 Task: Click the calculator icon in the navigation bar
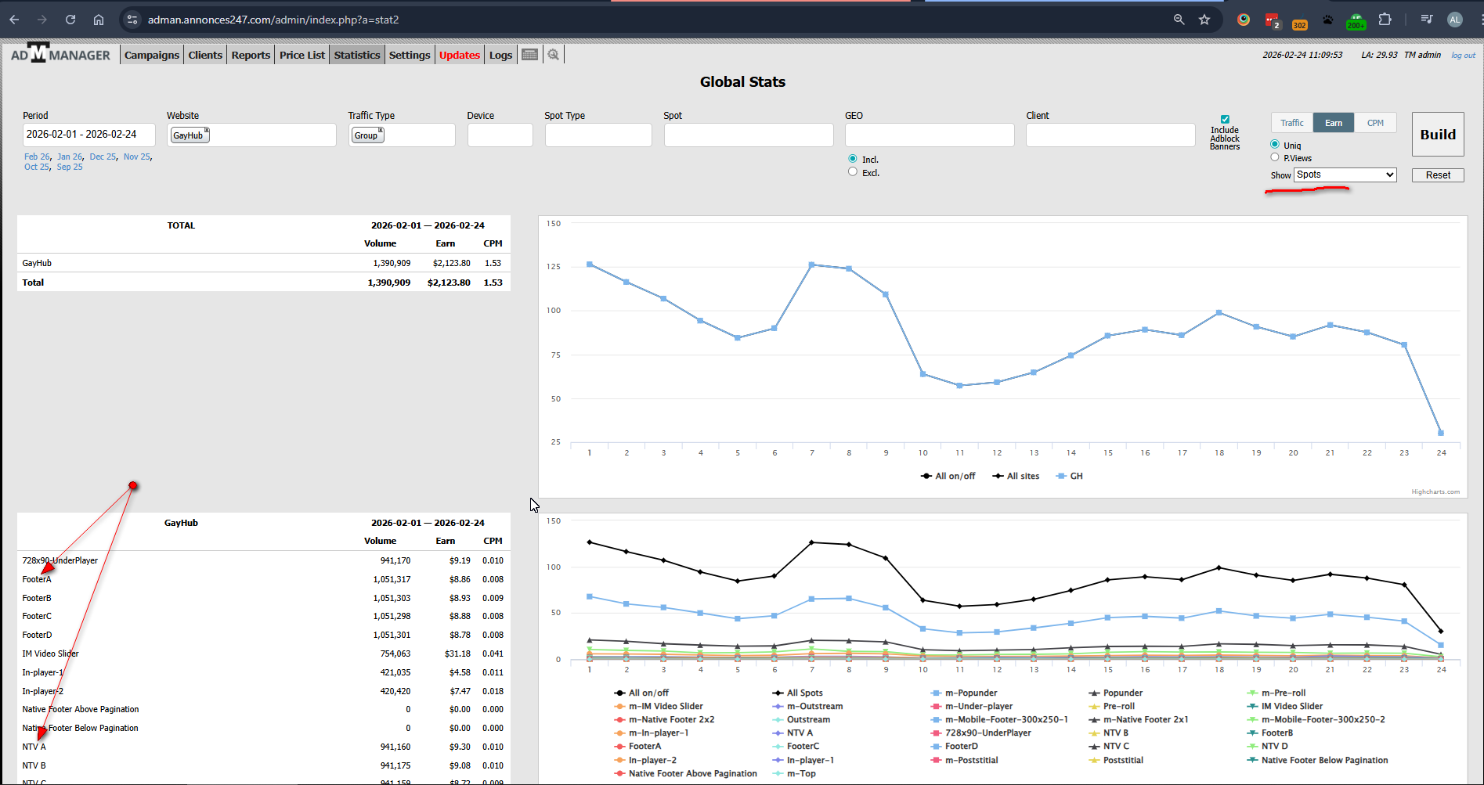click(529, 55)
